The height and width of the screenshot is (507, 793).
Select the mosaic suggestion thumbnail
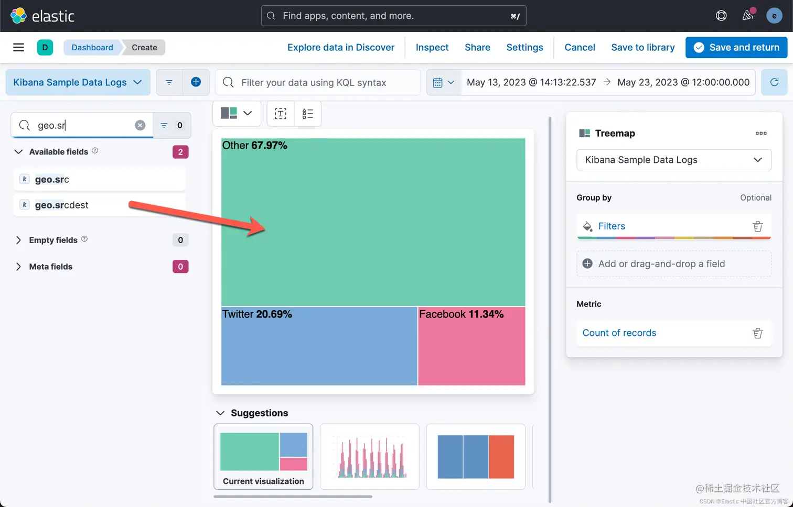[476, 457]
